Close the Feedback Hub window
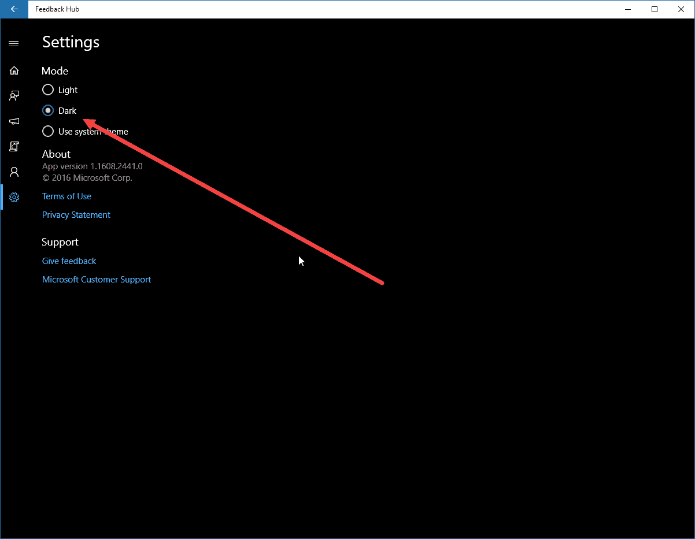This screenshot has width=695, height=539. pyautogui.click(x=681, y=9)
